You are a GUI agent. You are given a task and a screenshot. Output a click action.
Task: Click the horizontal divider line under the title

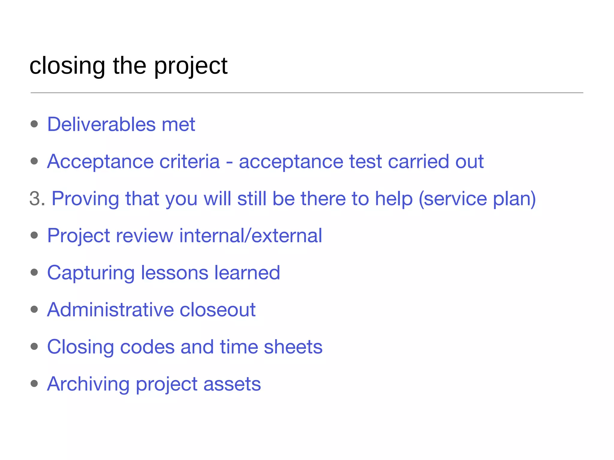tap(307, 93)
